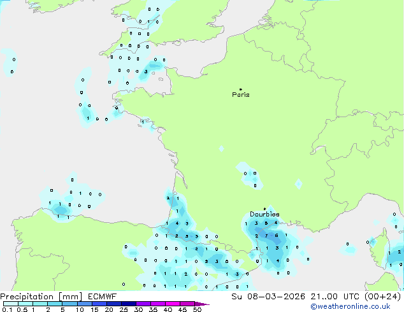Click the Paris location dot marker

[x=241, y=89]
